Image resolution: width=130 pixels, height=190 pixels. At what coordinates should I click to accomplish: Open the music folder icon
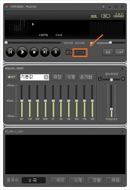(x=69, y=52)
